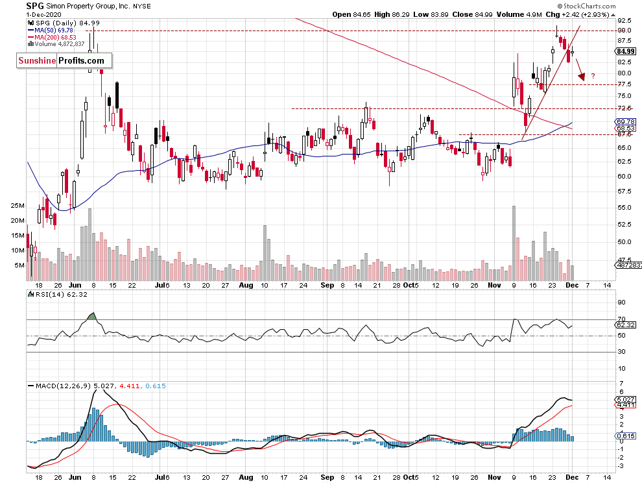Click the blue 0.615 histogram value in the label
This screenshot has height=483, width=642.
tap(156, 386)
